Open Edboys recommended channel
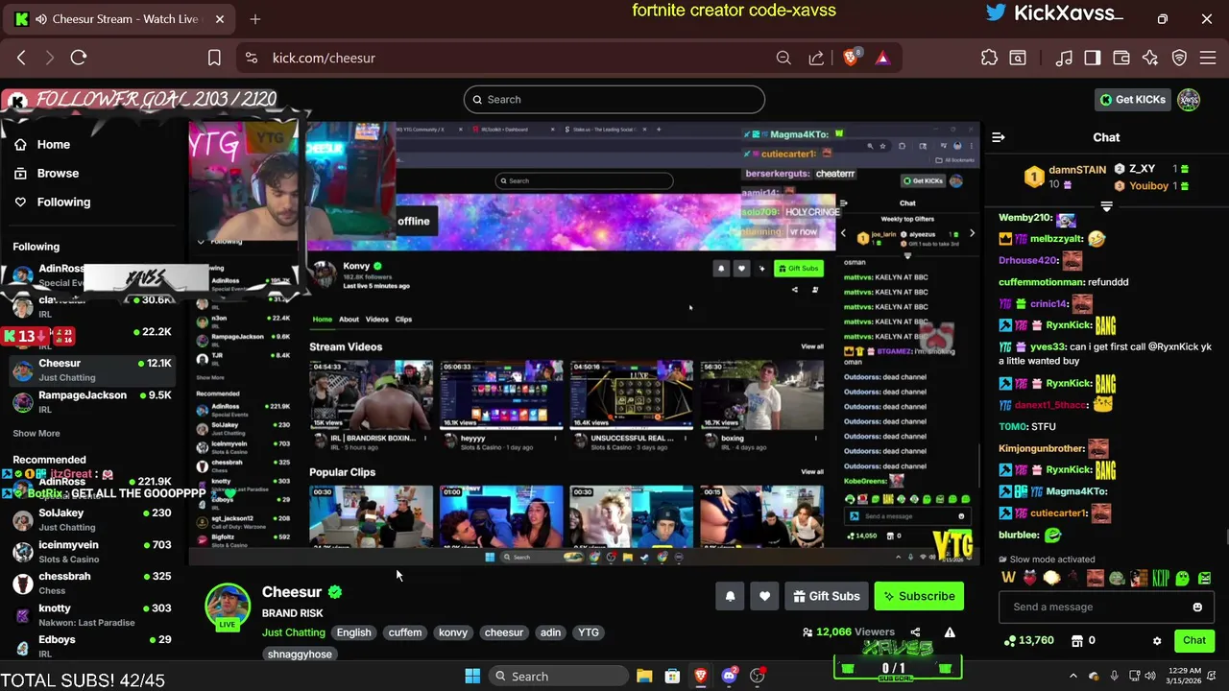The image size is (1229, 691). pos(91,646)
